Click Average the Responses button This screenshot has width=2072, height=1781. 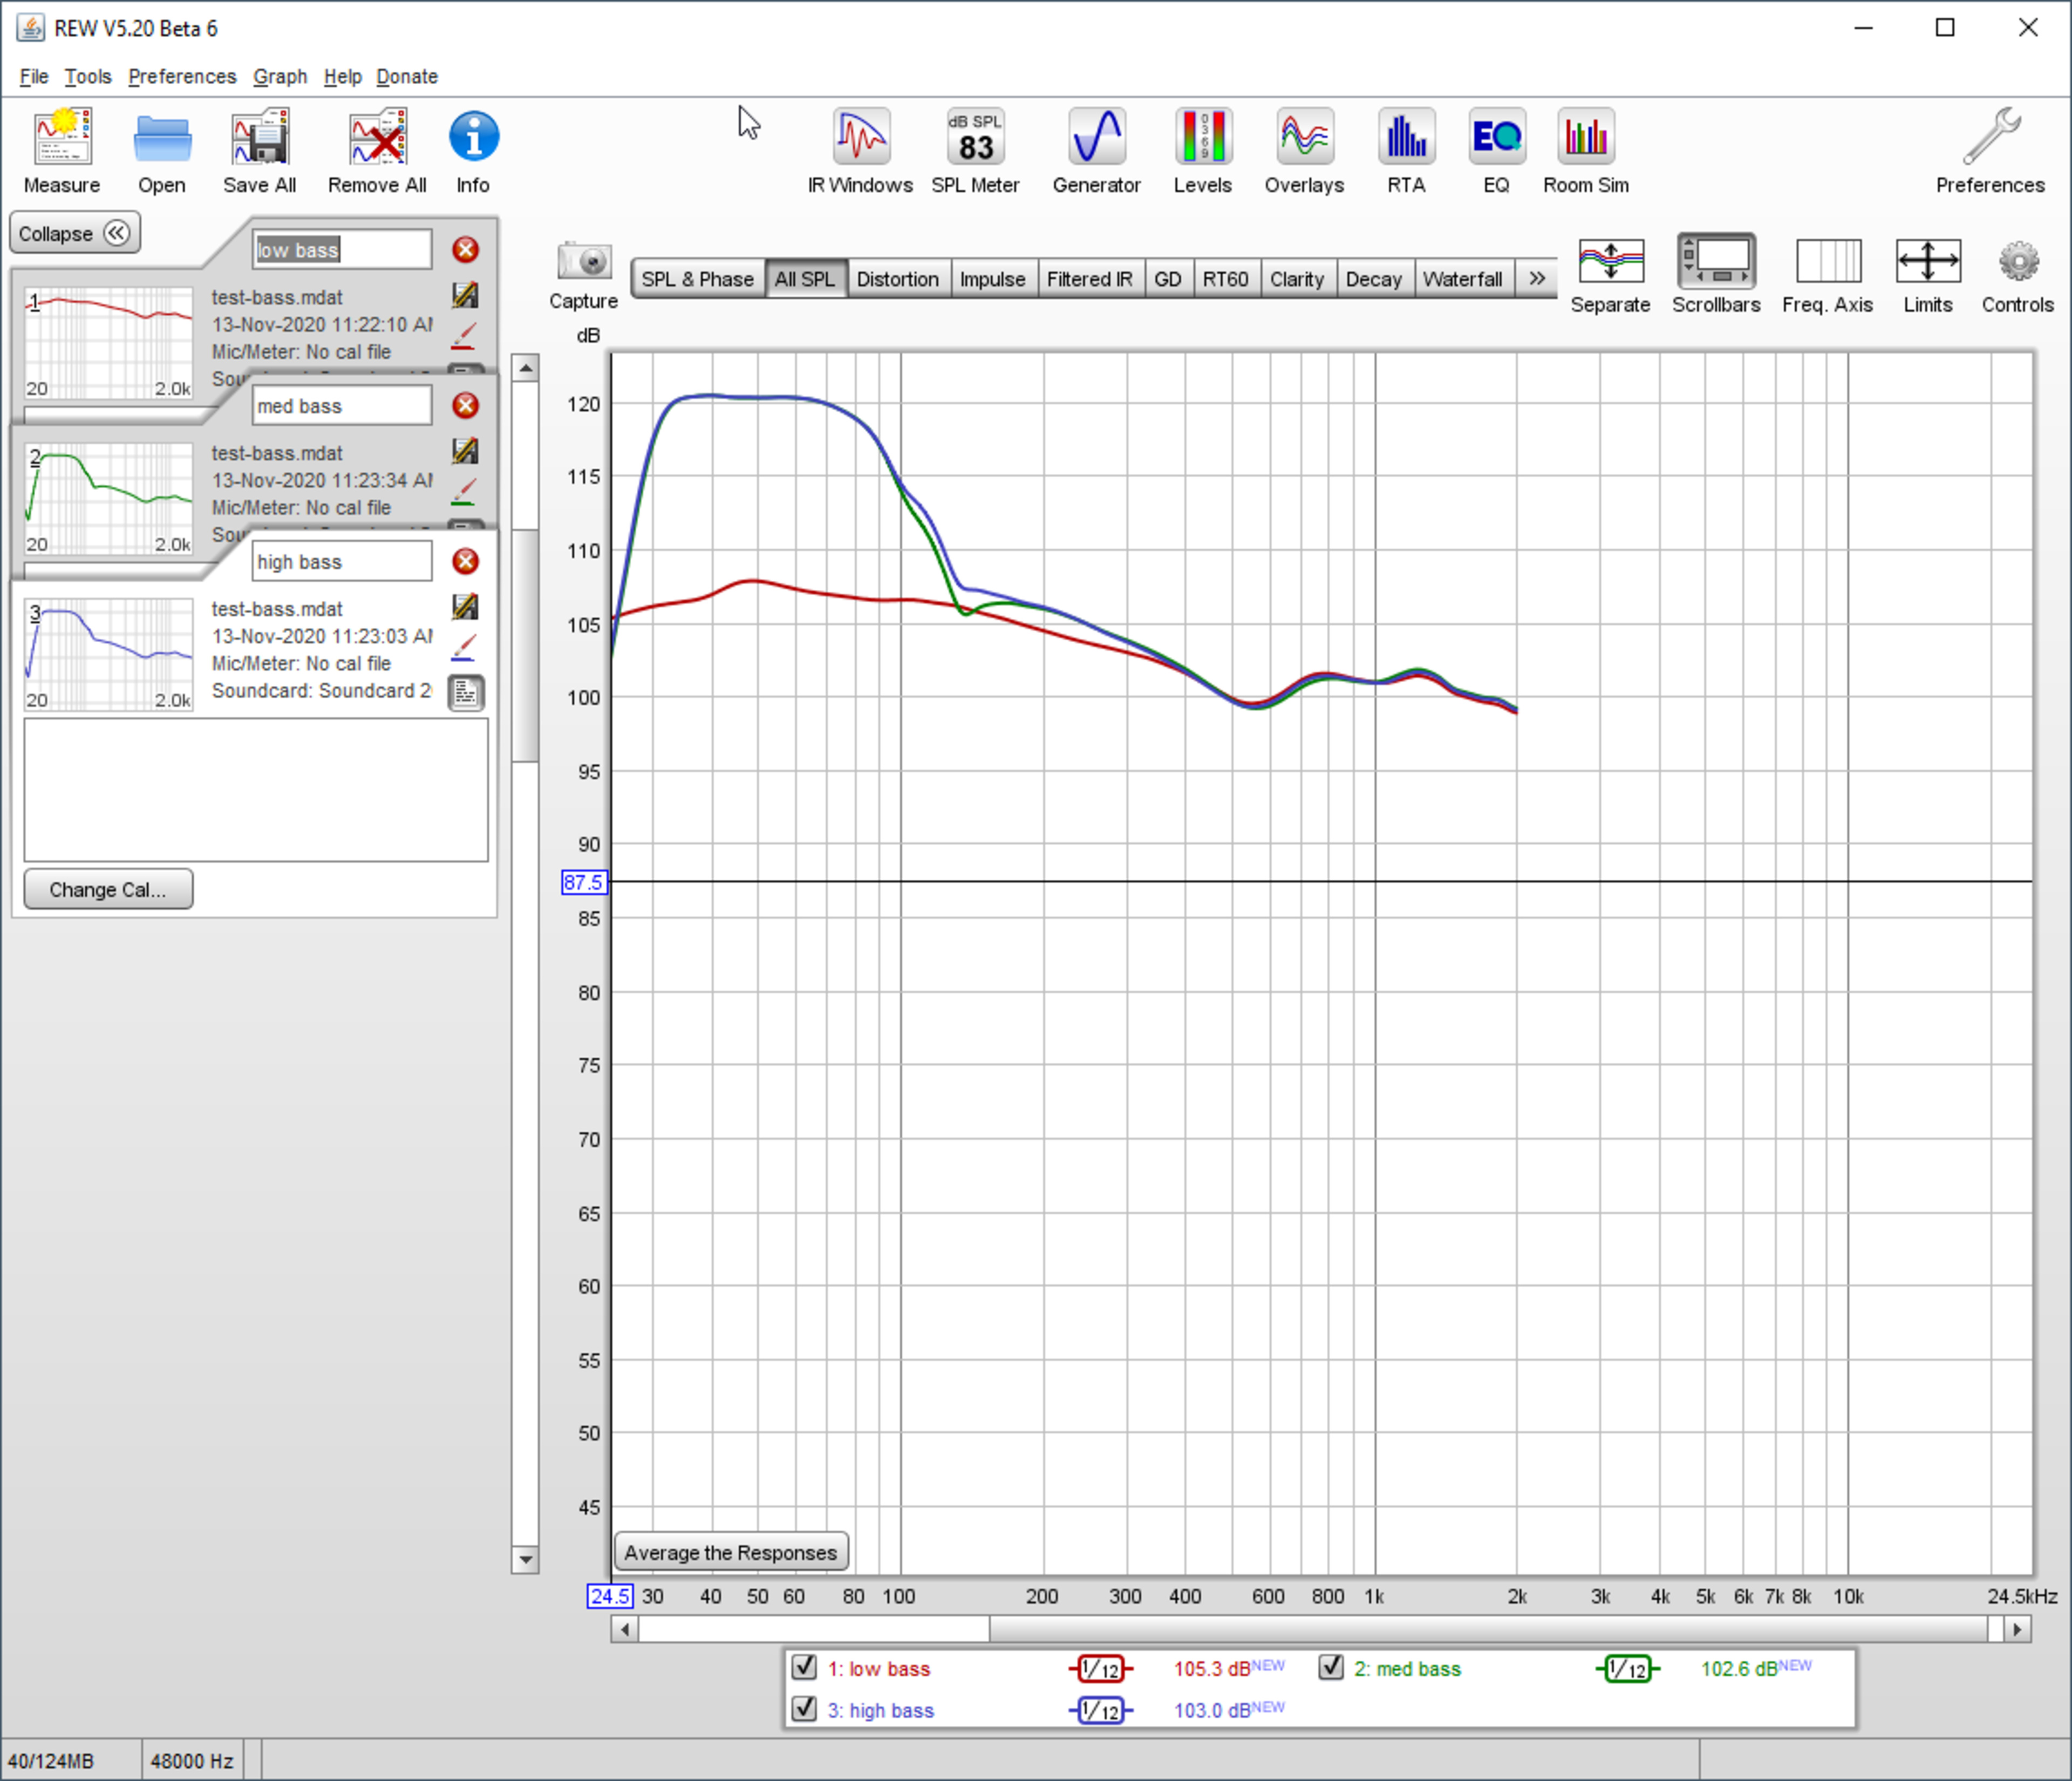[x=731, y=1552]
